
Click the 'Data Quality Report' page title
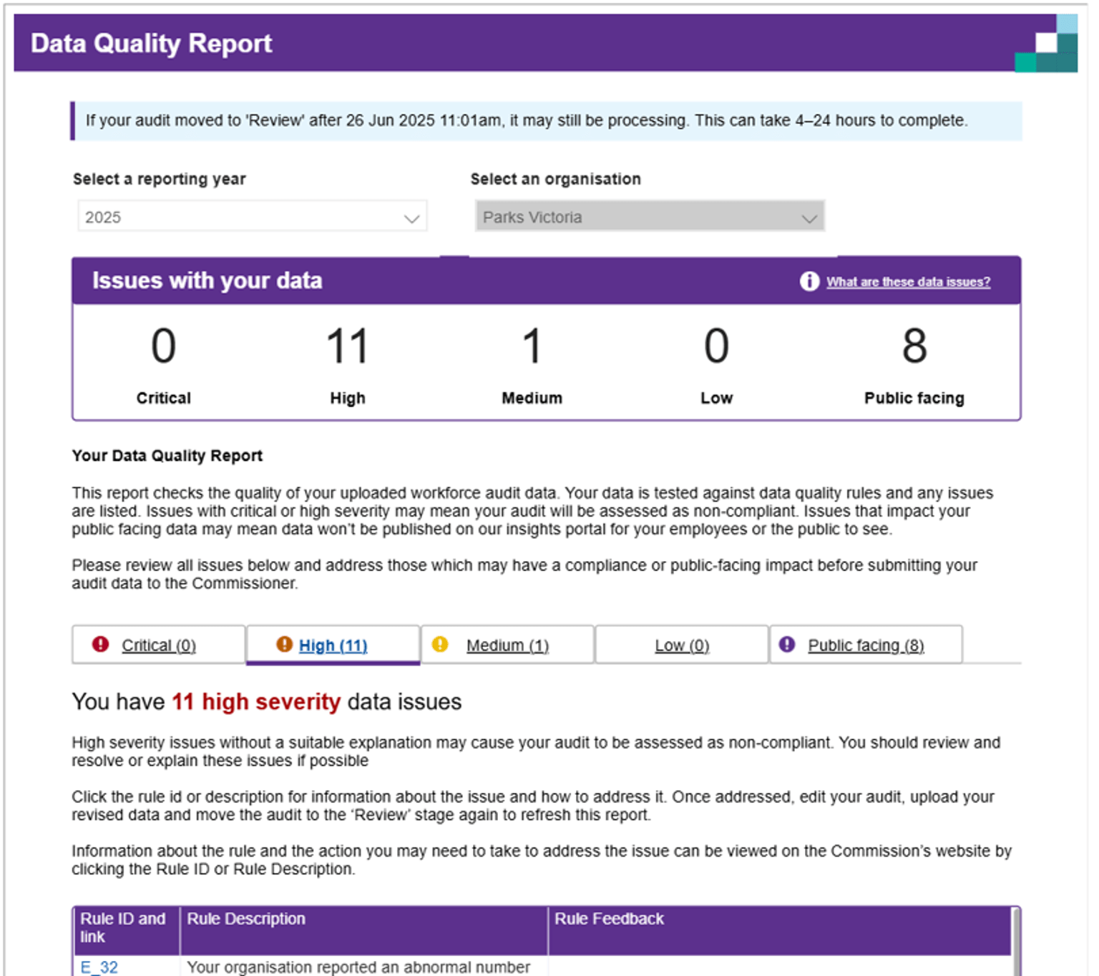(151, 43)
